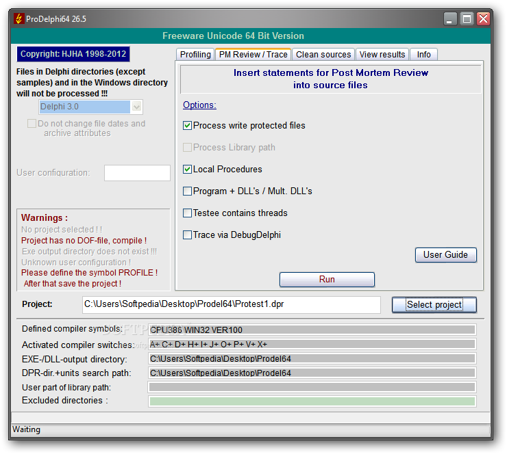Open the Info tab
Viewport: 507px width, 454px height.
[x=423, y=55]
